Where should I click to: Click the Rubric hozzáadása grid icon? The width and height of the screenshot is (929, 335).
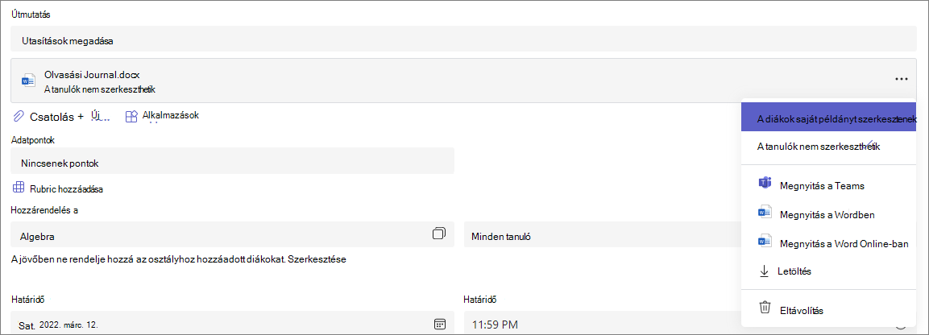[19, 188]
